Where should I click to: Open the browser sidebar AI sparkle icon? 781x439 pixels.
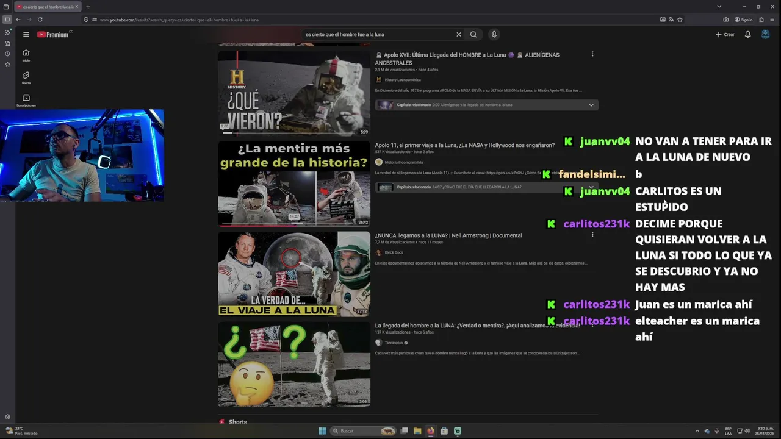point(7,32)
